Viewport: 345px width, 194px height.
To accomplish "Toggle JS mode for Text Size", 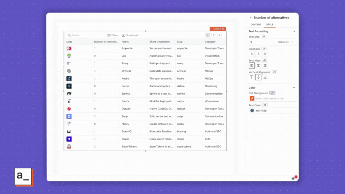I will [264, 36].
